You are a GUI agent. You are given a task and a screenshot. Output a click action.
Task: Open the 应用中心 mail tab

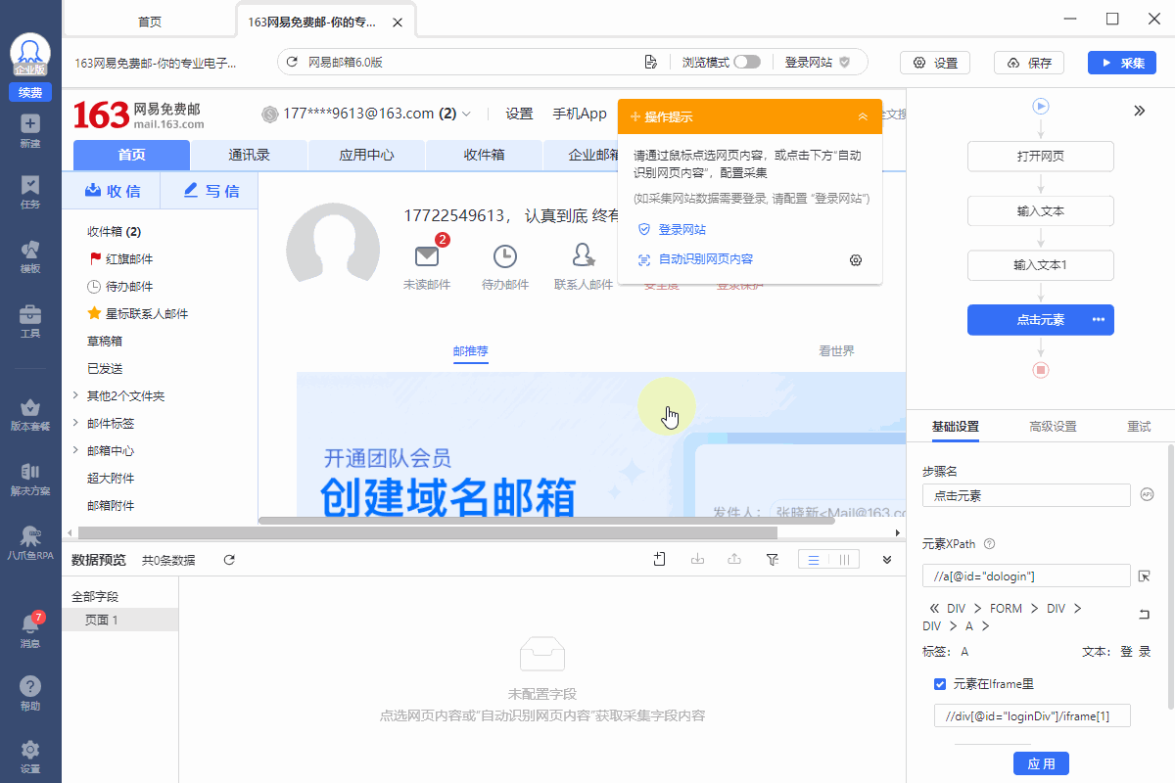pos(366,155)
